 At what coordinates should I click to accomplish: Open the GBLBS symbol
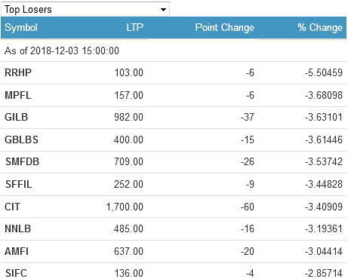click(22, 139)
